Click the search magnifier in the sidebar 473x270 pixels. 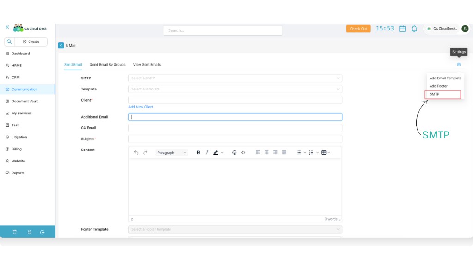click(9, 42)
